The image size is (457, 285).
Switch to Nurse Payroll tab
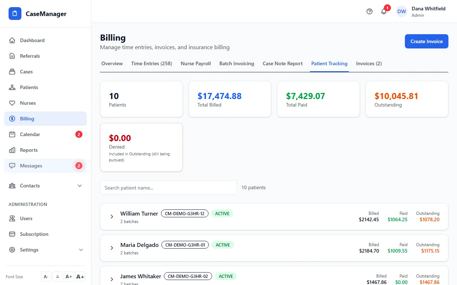[196, 64]
